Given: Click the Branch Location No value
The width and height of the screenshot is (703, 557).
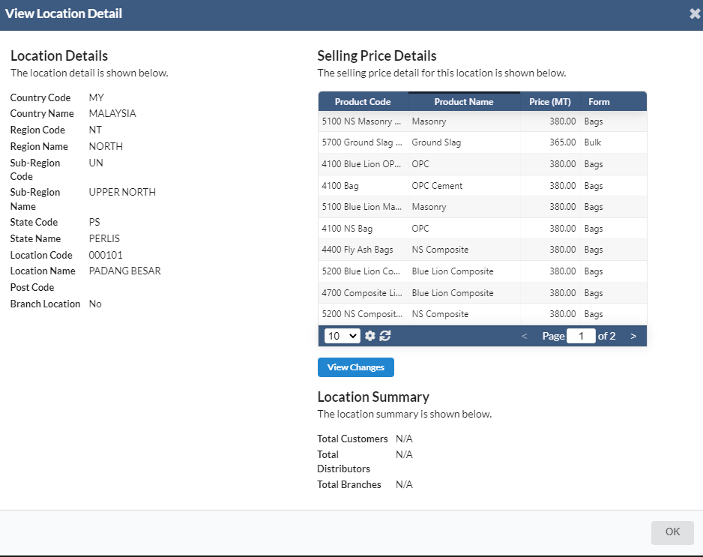Looking at the screenshot, I should pyautogui.click(x=95, y=304).
